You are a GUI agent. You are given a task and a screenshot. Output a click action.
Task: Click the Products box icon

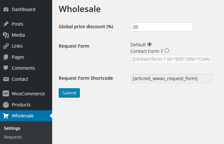(x=6, y=105)
